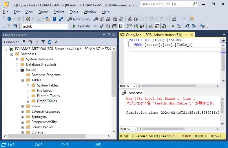Open the Activity Monitor toolbar icon

click(x=174, y=19)
